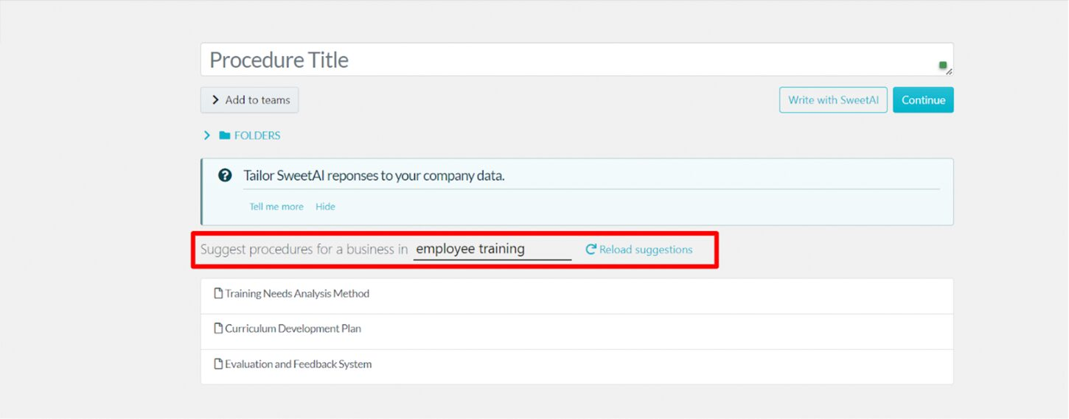Click document icon beside Curriculum Development Plan
The image size is (1069, 419).
pyautogui.click(x=218, y=328)
